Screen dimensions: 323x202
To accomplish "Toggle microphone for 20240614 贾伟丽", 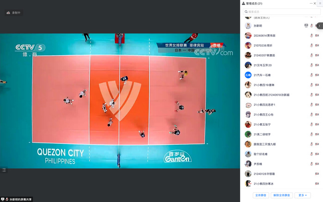I will pos(311,36).
